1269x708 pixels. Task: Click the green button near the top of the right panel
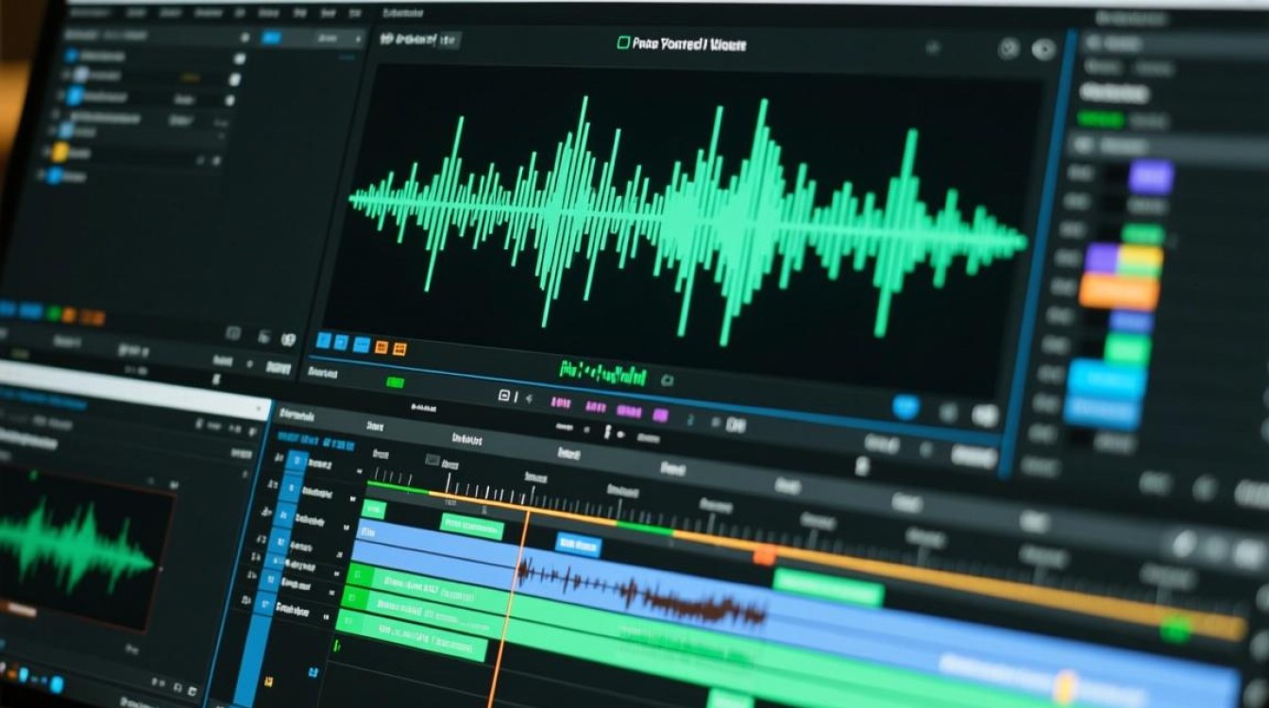[1100, 120]
